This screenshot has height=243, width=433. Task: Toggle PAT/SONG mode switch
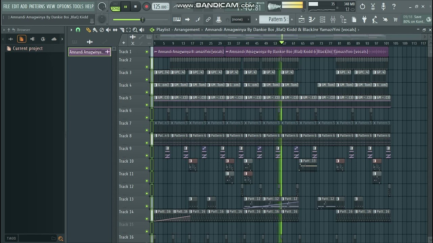click(115, 6)
